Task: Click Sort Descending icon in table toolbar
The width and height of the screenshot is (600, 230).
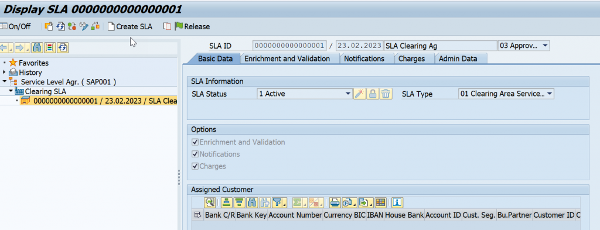Action: click(x=239, y=202)
